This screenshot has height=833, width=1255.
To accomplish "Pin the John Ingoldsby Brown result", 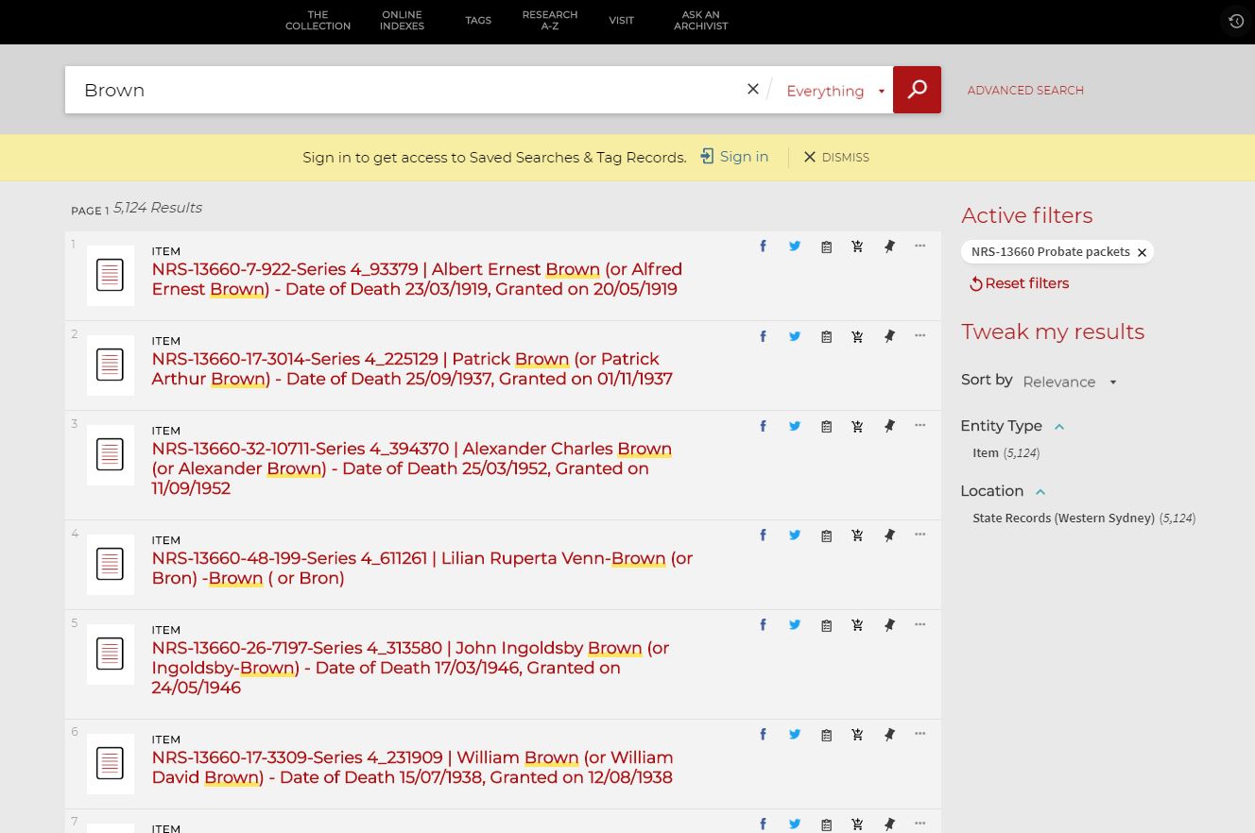I will click(889, 625).
